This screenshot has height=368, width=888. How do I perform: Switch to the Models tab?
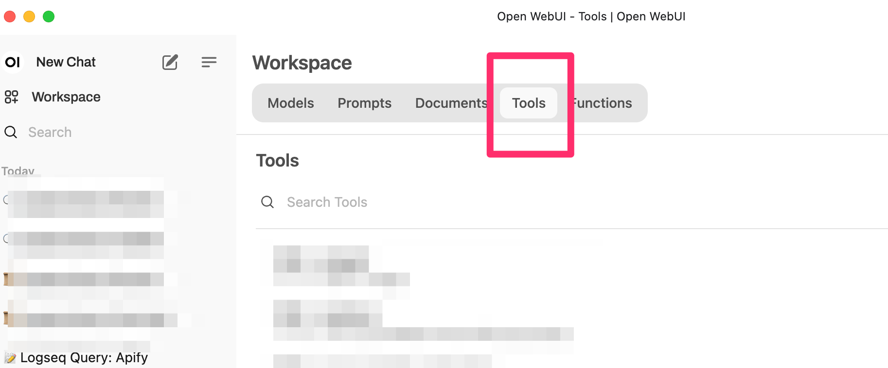coord(291,103)
